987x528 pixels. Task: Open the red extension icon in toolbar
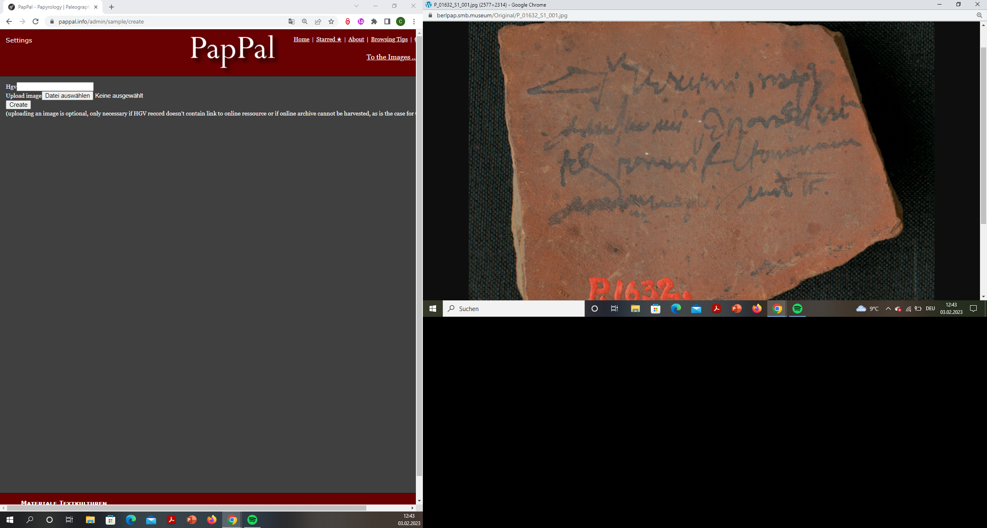pyautogui.click(x=348, y=21)
